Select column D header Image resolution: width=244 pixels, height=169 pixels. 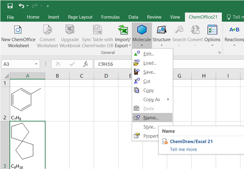point(106,76)
